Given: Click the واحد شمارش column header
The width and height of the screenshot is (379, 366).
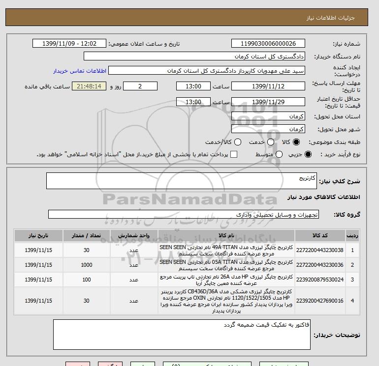Looking at the screenshot, I should 134,235.
